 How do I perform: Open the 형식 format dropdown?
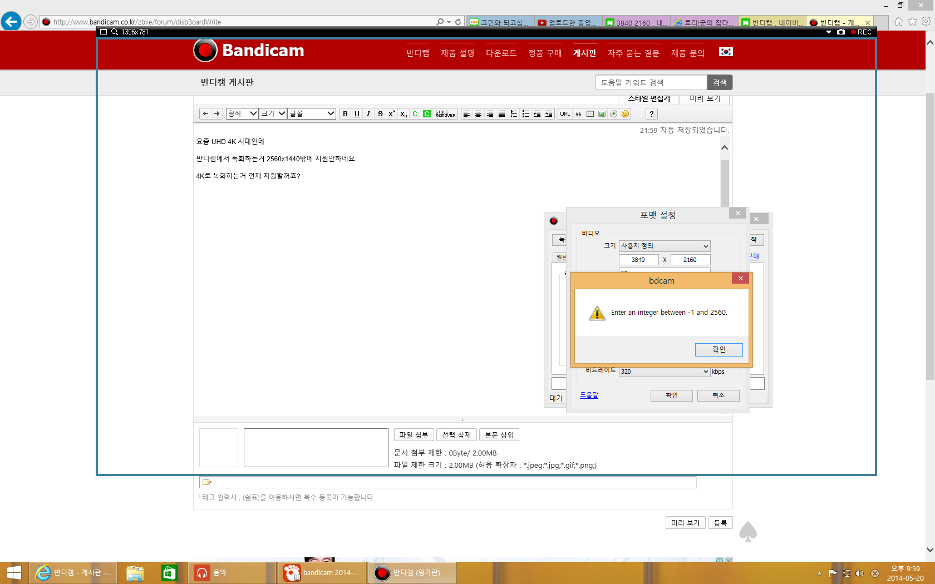pyautogui.click(x=242, y=113)
